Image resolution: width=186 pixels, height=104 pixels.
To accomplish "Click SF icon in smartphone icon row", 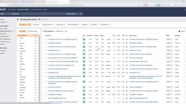I will (x=127, y=73).
